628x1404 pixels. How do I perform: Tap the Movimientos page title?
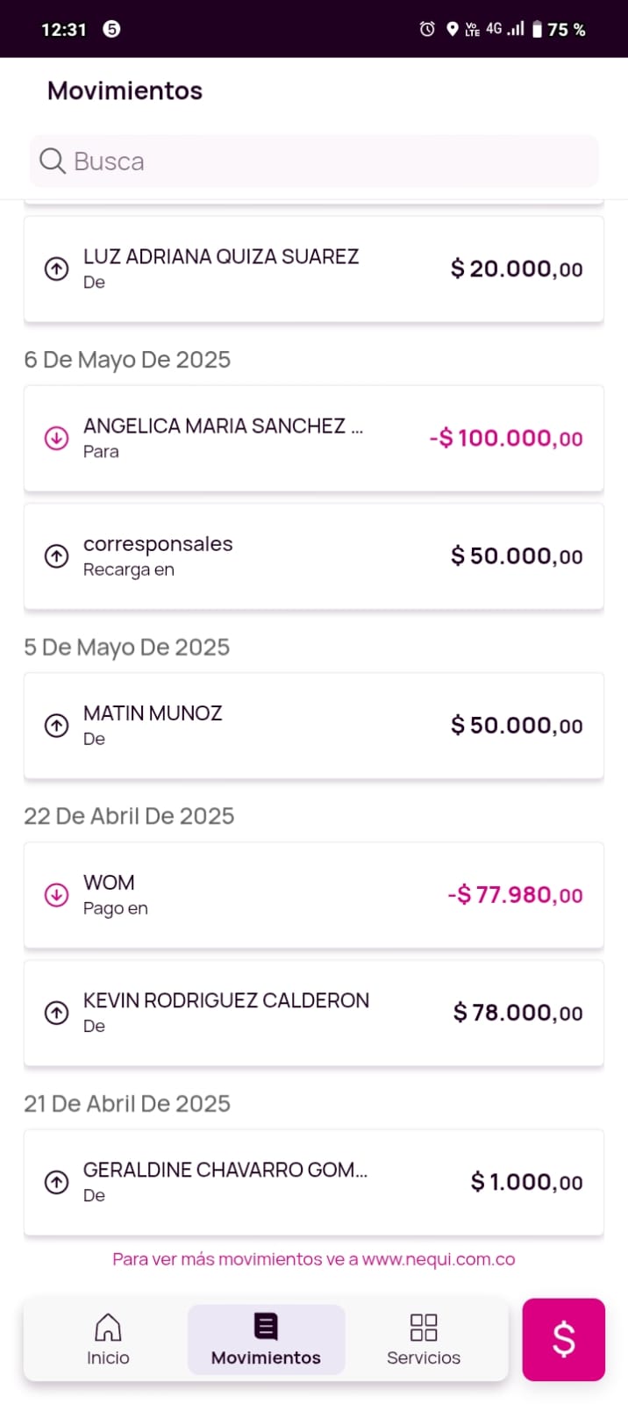(125, 90)
